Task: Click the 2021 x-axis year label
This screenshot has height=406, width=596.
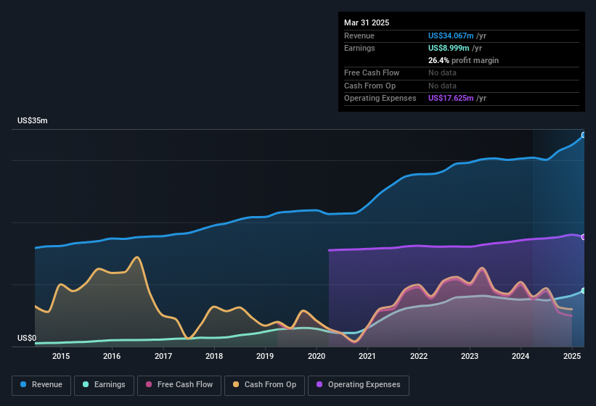Action: pos(367,356)
